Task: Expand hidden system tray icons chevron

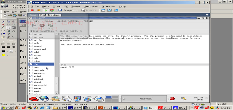Action: (192, 108)
